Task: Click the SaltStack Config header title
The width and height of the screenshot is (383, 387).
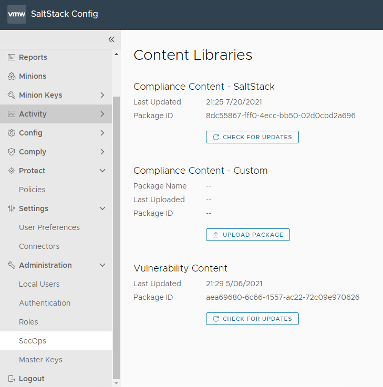Action: pos(65,14)
